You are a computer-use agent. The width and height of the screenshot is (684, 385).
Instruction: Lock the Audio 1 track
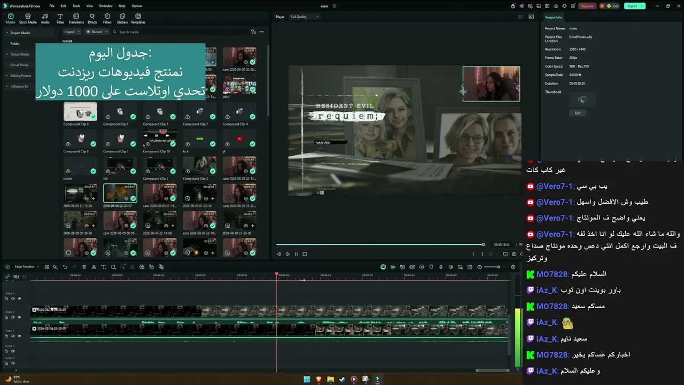(7, 351)
